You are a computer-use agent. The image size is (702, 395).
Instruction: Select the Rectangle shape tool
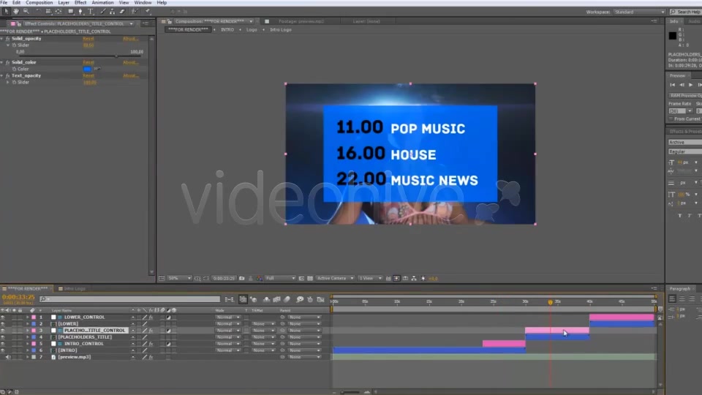pyautogui.click(x=71, y=11)
